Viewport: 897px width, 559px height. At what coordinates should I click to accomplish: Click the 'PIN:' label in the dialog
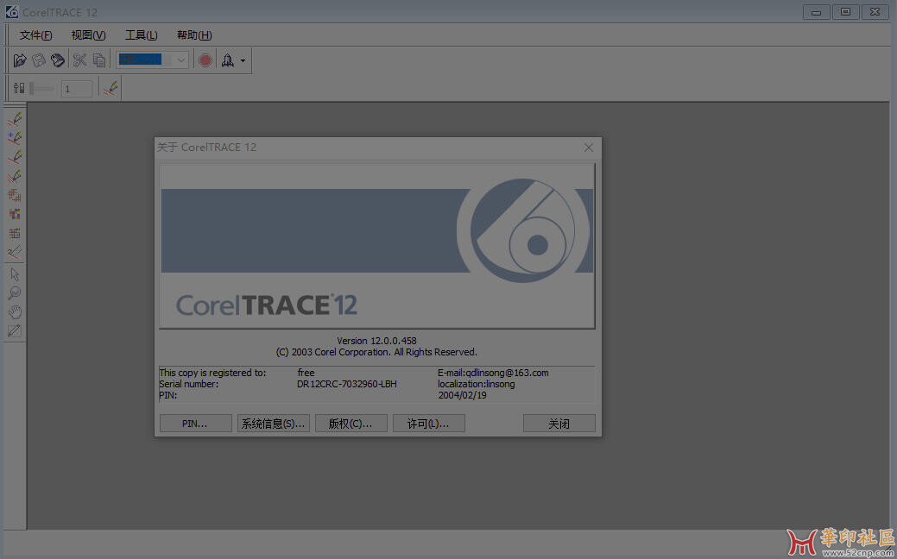tap(168, 395)
